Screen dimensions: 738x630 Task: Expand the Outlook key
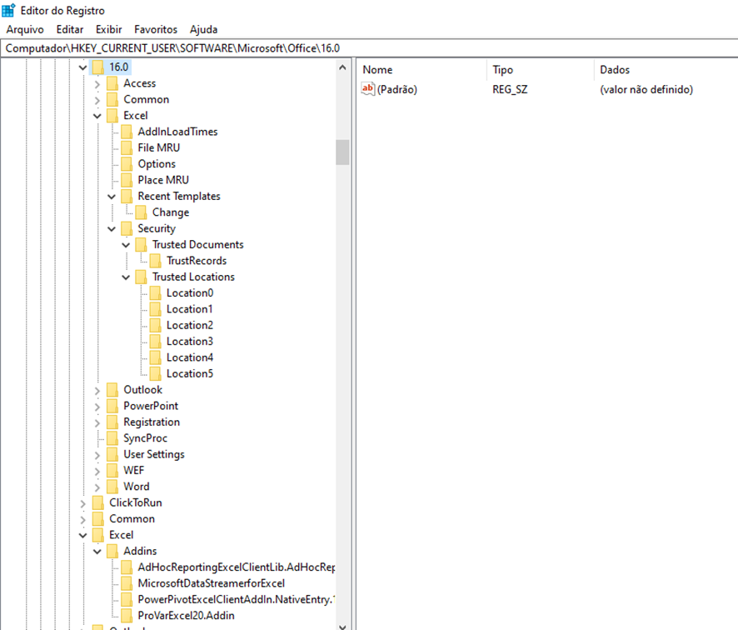click(x=97, y=391)
